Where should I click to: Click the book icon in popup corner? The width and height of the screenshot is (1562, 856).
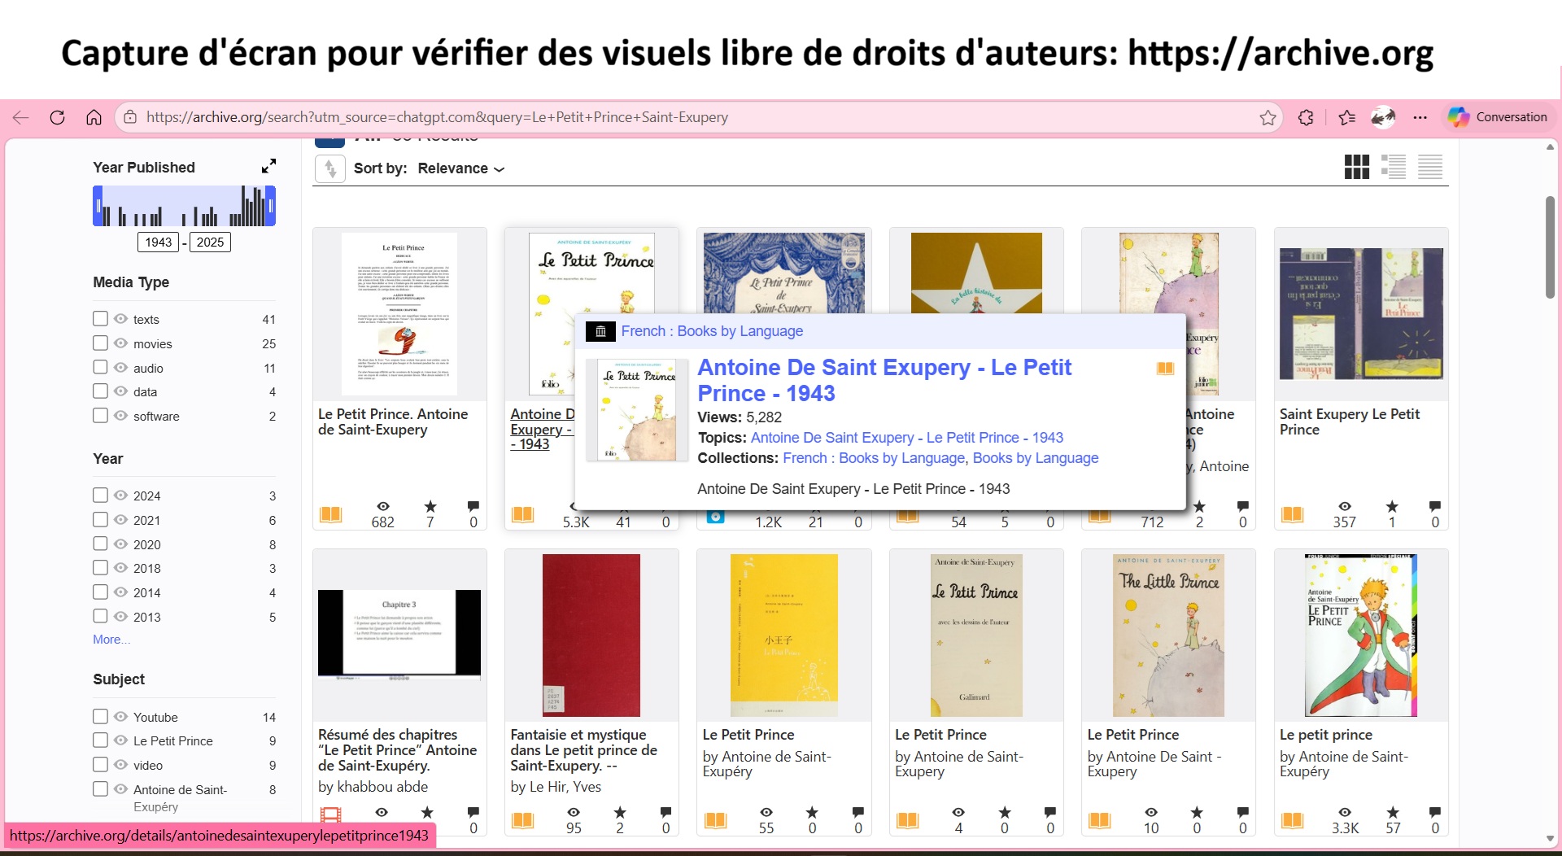point(1165,369)
